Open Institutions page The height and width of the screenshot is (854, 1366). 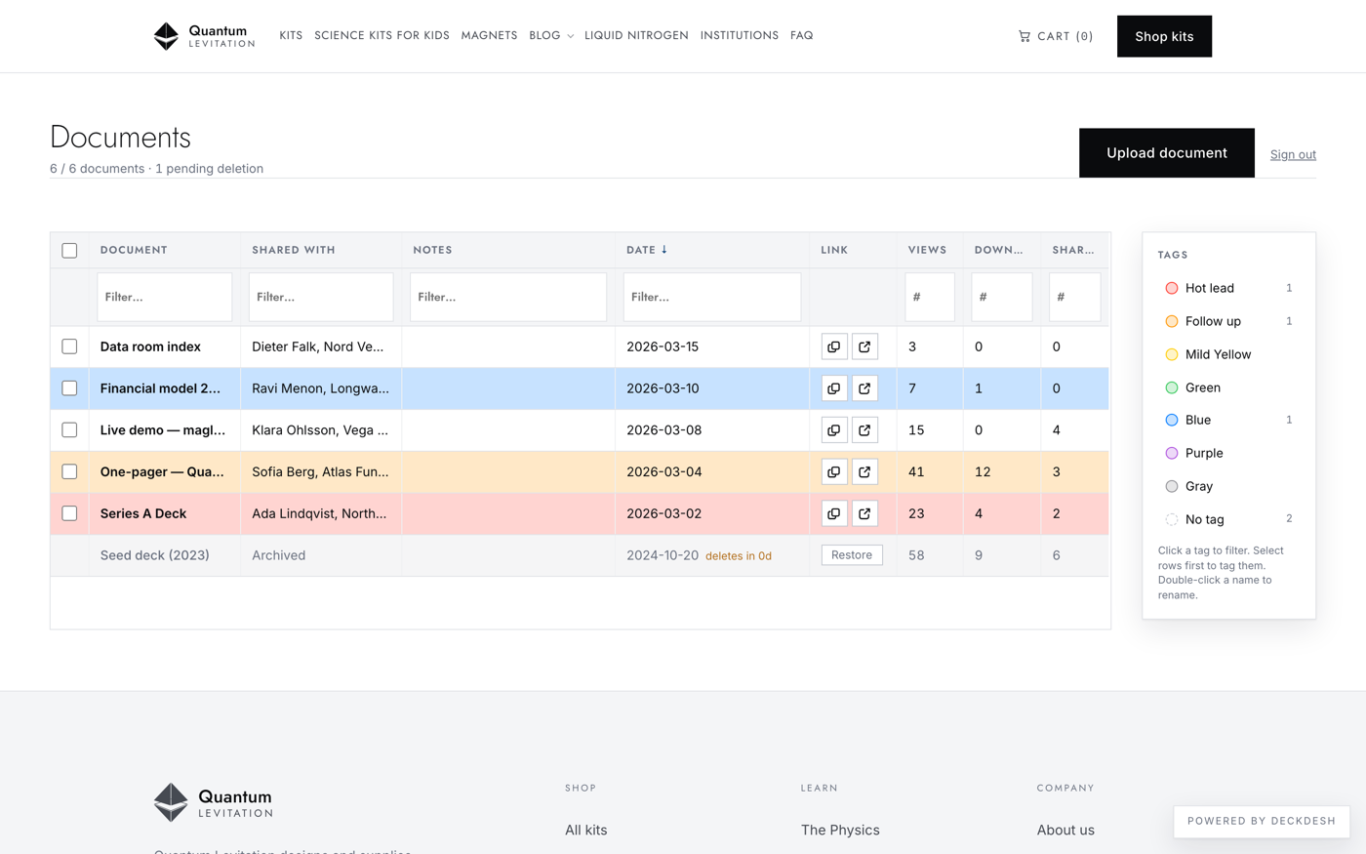pyautogui.click(x=740, y=35)
